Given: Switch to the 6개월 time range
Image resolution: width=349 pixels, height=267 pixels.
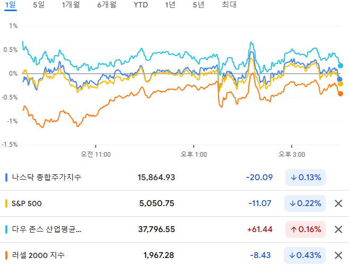Looking at the screenshot, I should tap(107, 5).
